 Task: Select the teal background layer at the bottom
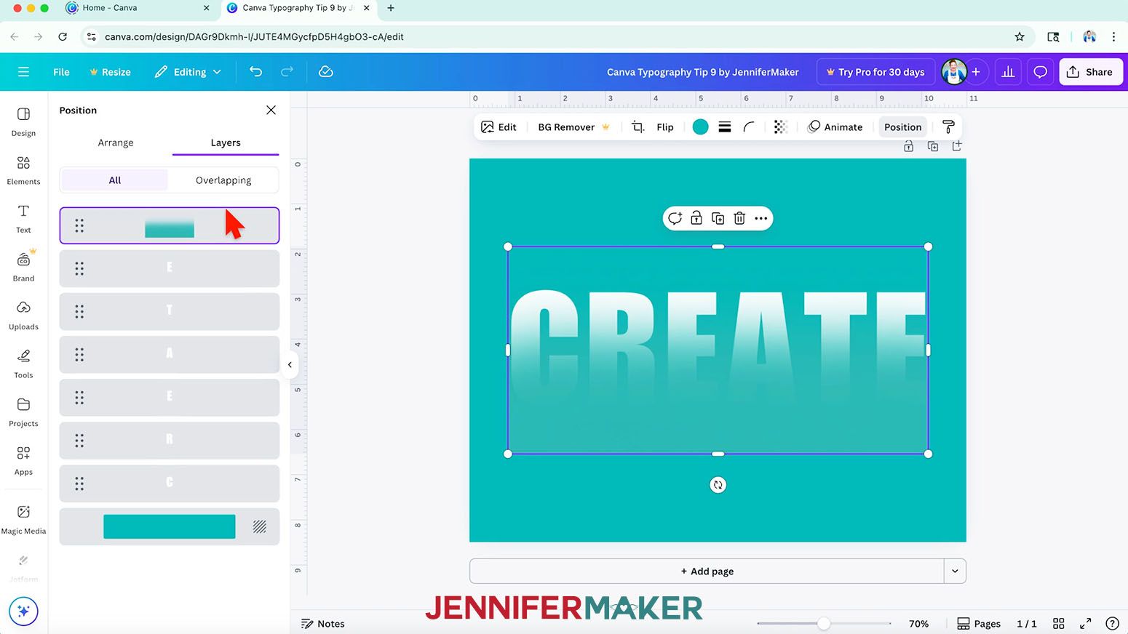[170, 526]
